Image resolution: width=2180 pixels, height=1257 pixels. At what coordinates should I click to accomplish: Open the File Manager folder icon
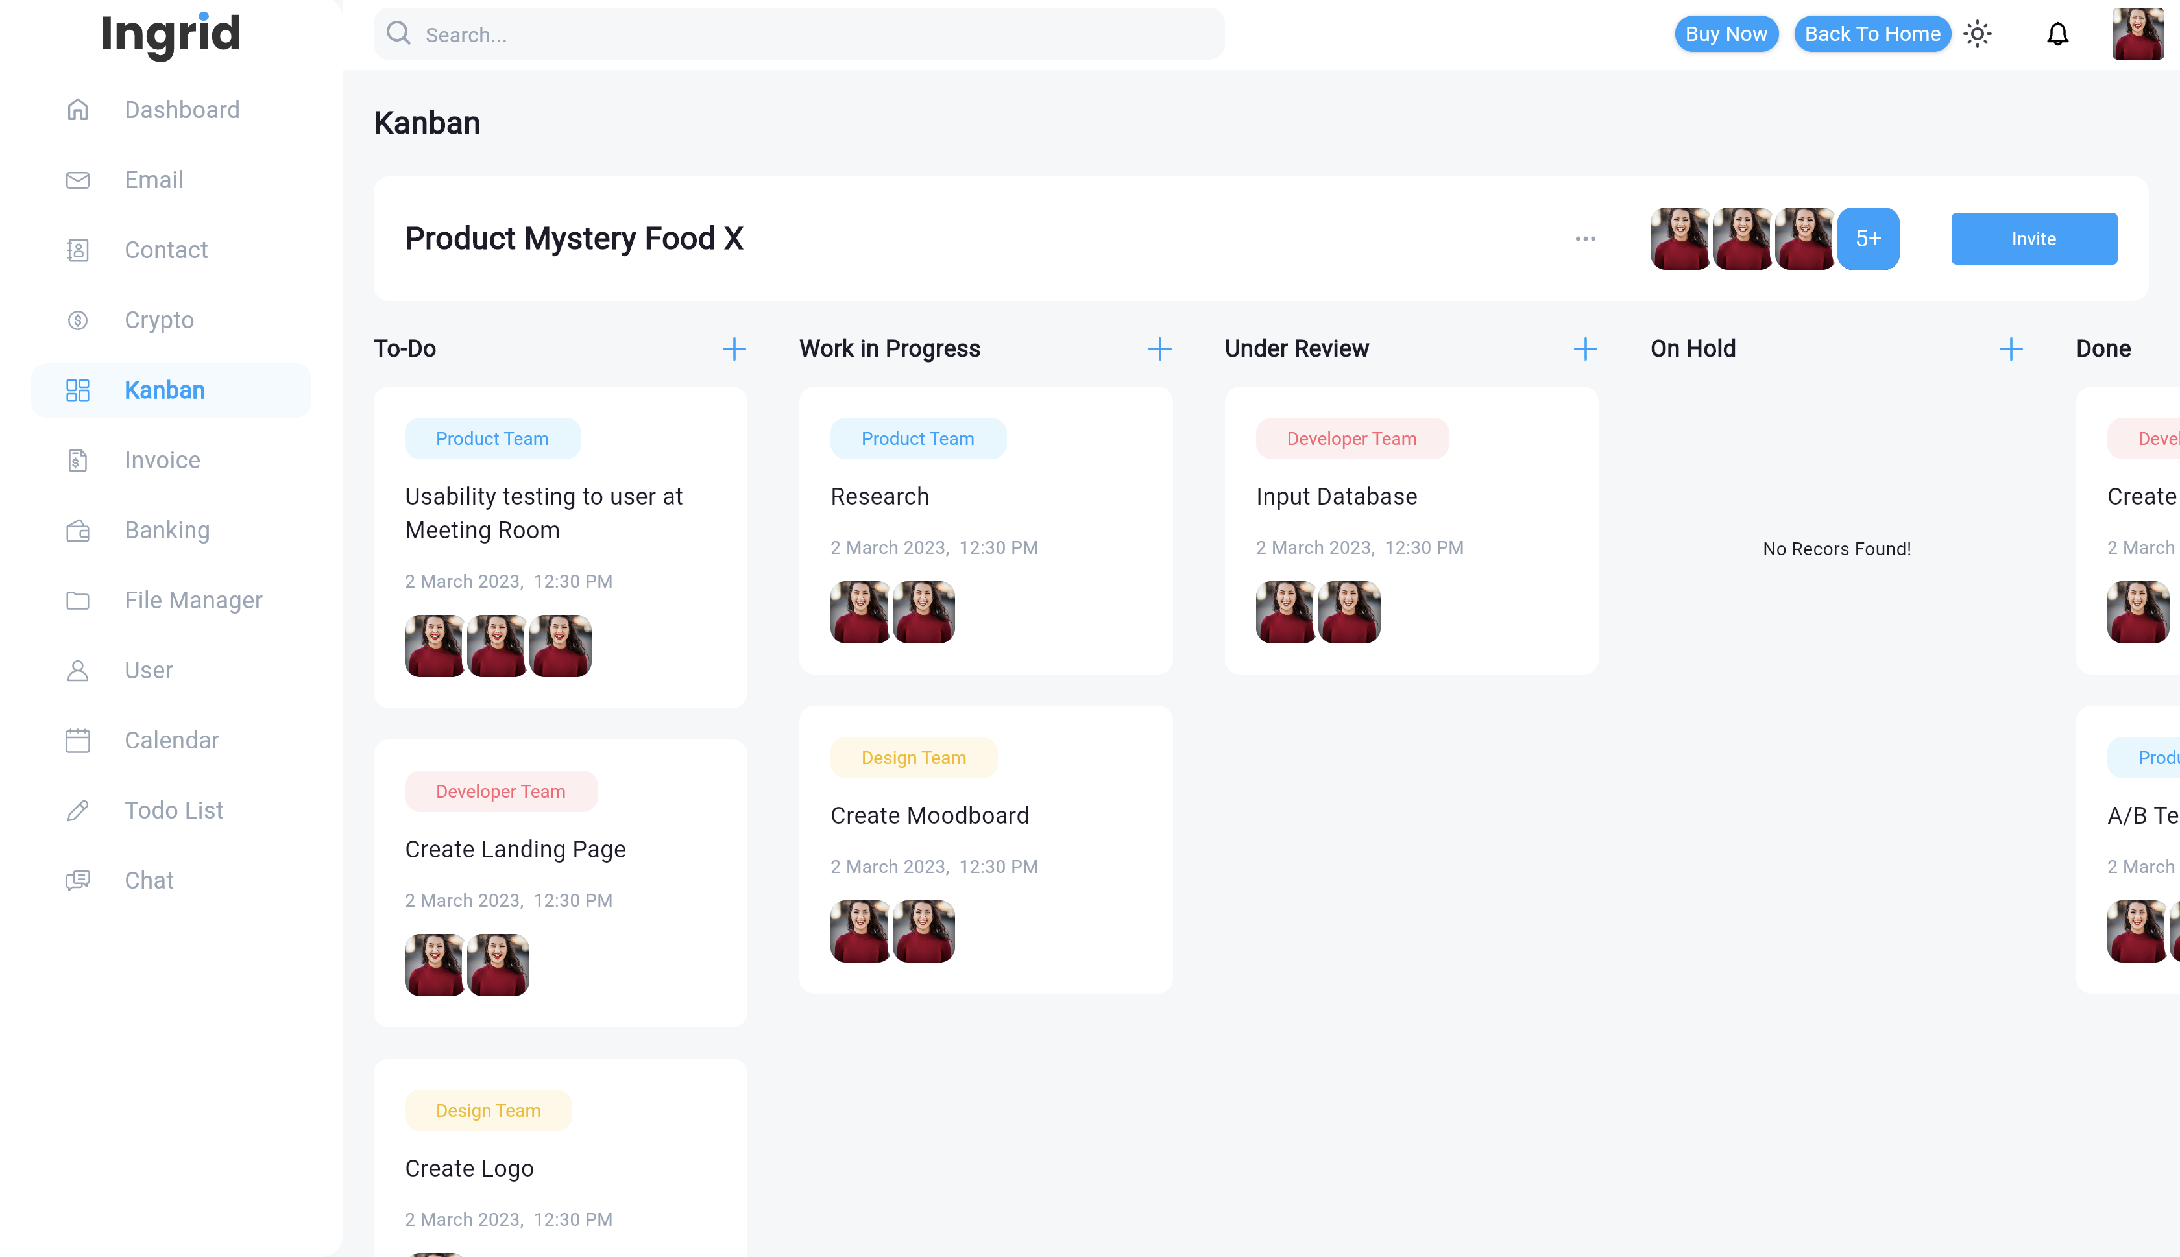pos(78,600)
